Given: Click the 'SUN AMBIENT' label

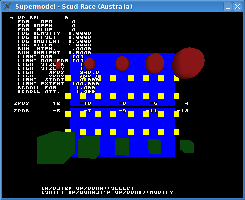Looking at the screenshot, I should pos(39,53).
